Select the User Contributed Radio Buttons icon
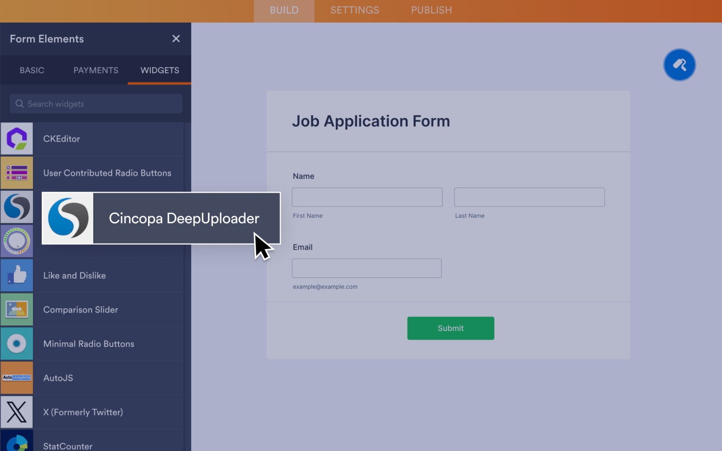 (17, 173)
